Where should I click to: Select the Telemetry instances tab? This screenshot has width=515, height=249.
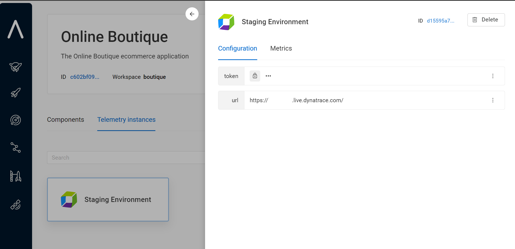pyautogui.click(x=126, y=120)
